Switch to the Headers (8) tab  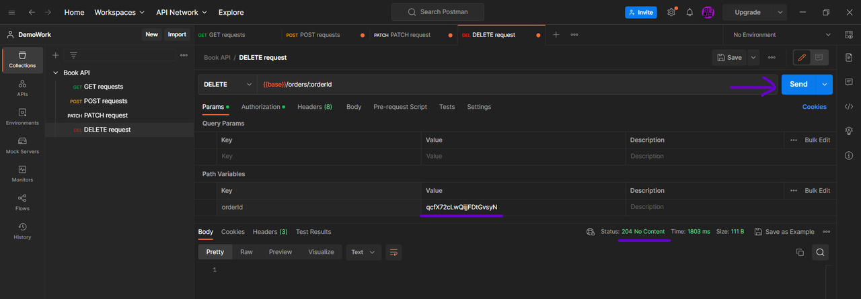click(x=315, y=107)
